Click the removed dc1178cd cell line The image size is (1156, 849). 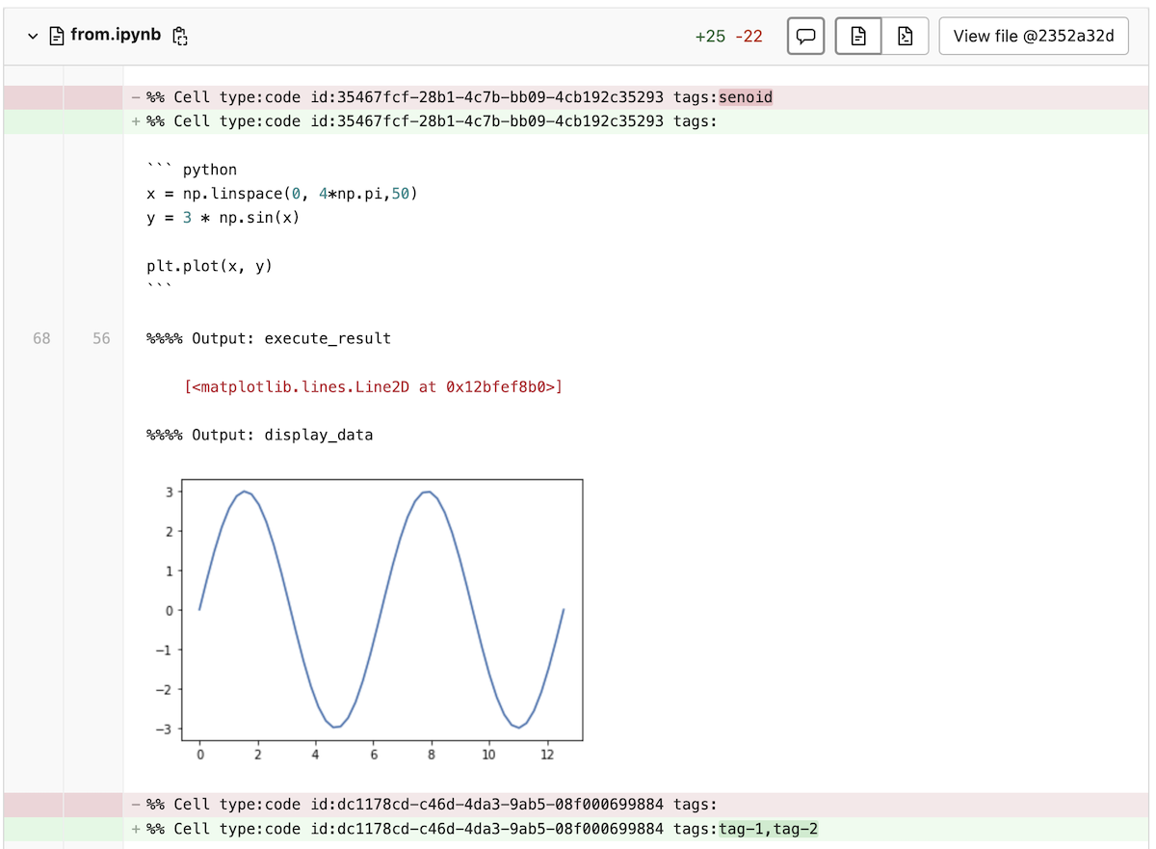pyautogui.click(x=433, y=804)
